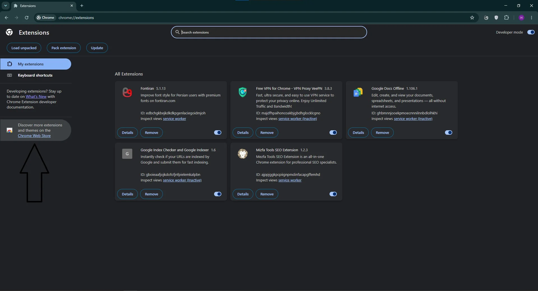Screen dimensions: 538x291
Task: Open Details for Google Index Checker
Action: (x=127, y=194)
